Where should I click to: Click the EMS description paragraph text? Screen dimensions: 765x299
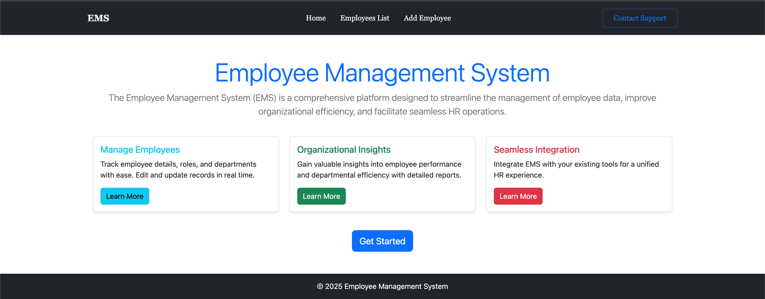tap(382, 104)
